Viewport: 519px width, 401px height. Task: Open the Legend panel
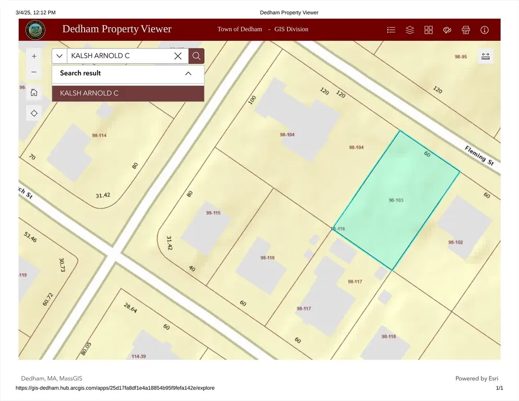tap(391, 30)
